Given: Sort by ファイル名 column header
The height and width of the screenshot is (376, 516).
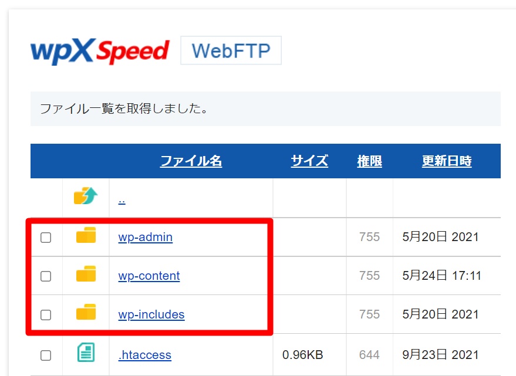Looking at the screenshot, I should [191, 161].
